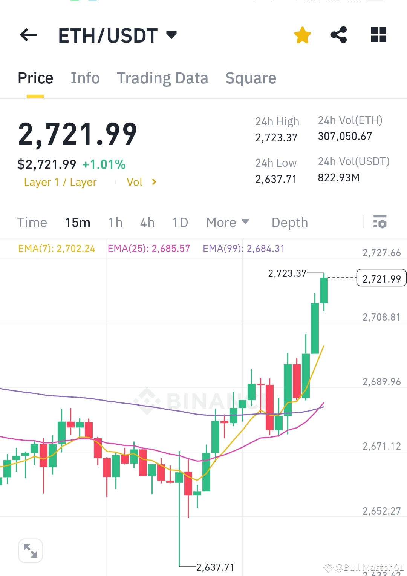Enable the 1D candle interval
The height and width of the screenshot is (576, 407).
coord(180,223)
